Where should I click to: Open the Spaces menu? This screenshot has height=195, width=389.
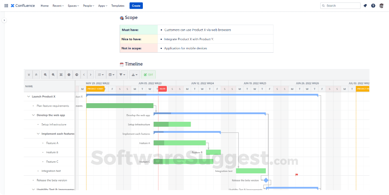coord(73,6)
